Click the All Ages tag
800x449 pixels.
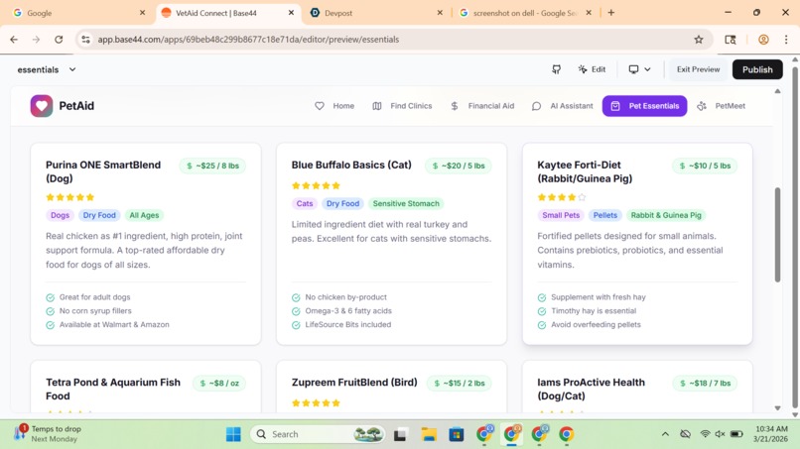pyautogui.click(x=144, y=215)
